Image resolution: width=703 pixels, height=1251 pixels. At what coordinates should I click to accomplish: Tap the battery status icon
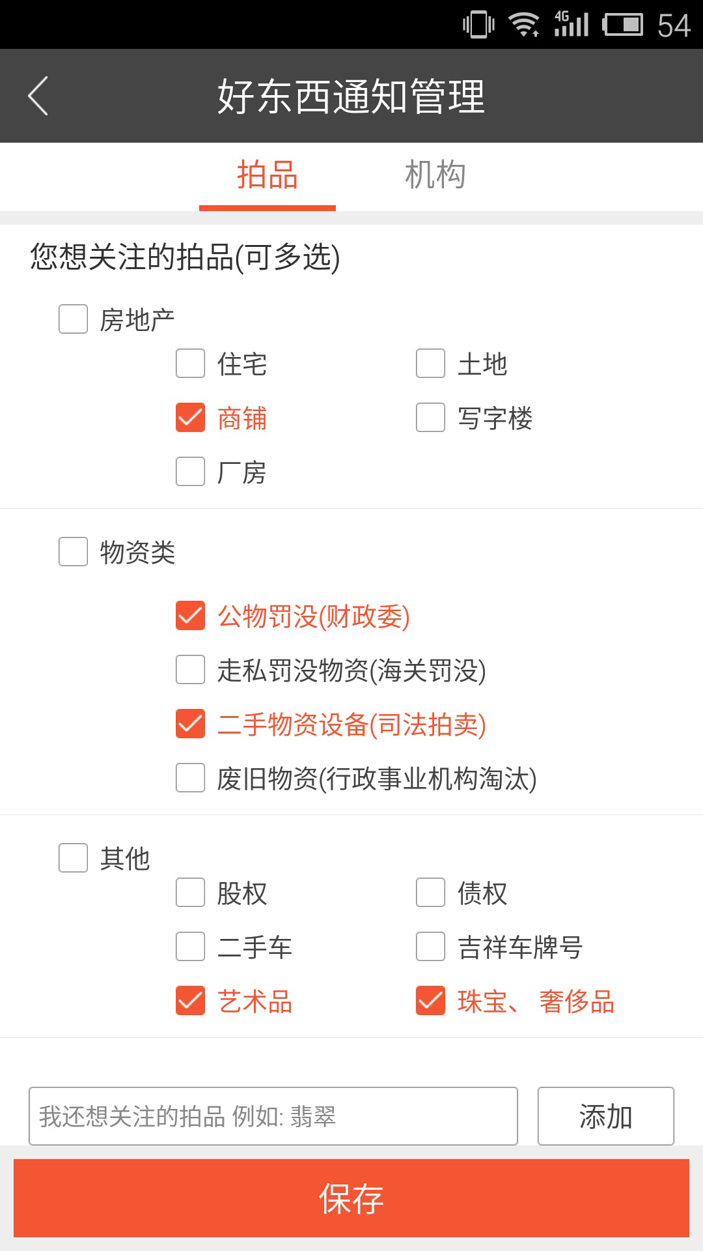[622, 25]
